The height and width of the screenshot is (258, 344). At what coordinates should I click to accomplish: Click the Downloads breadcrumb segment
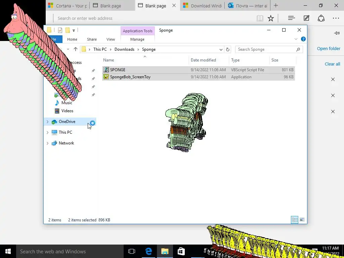point(124,49)
